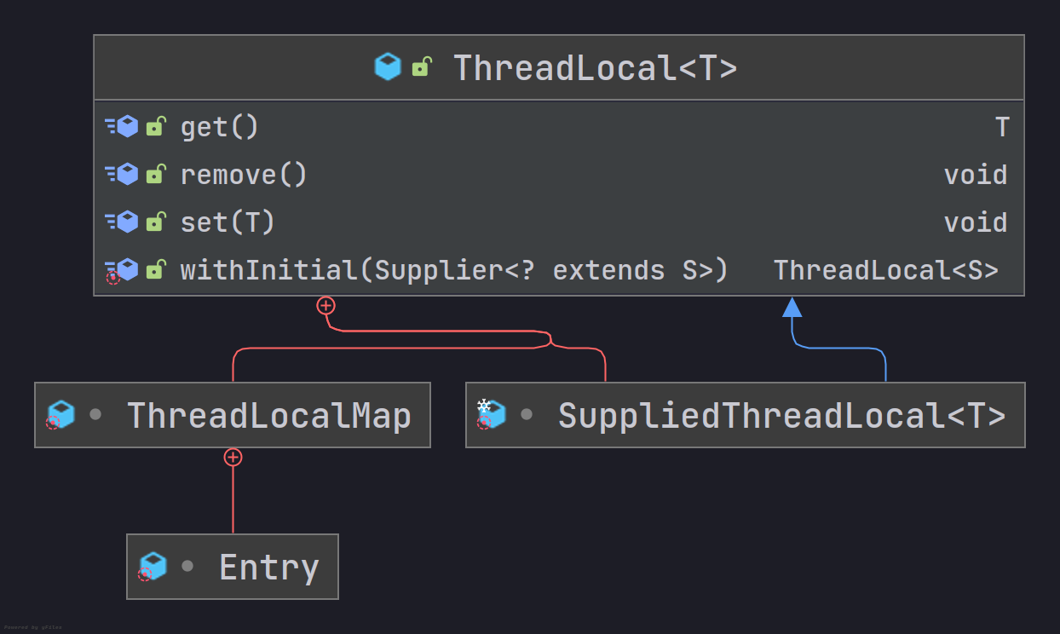Click the static method icon beside withInitial
This screenshot has width=1060, height=634.
pos(122,271)
